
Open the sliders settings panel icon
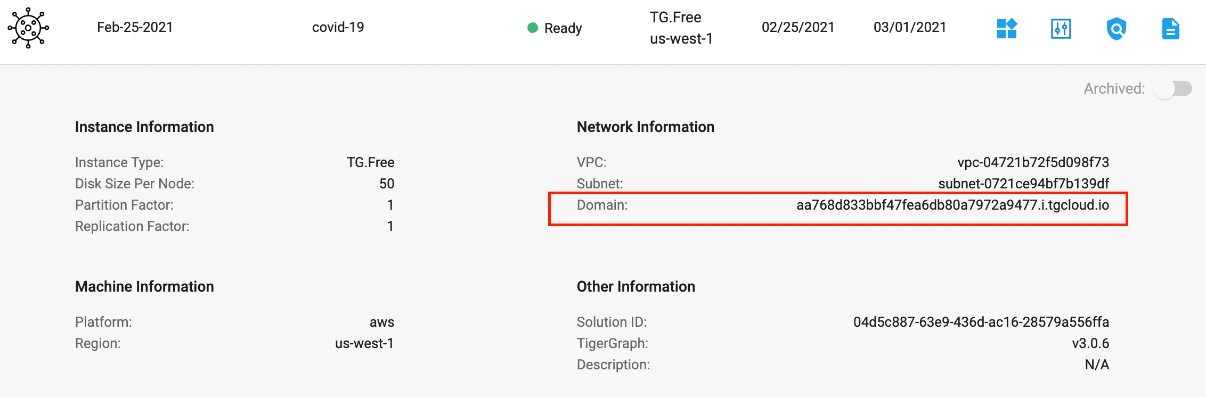click(x=1061, y=29)
